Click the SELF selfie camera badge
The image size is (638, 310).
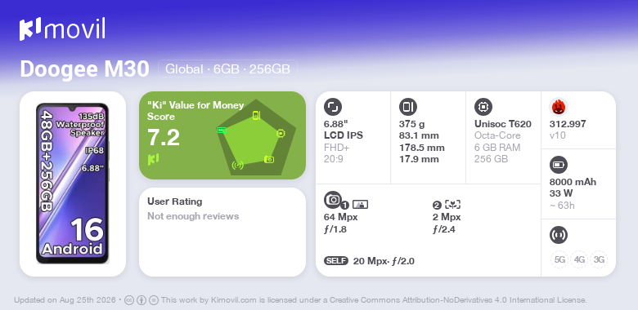[x=336, y=261]
